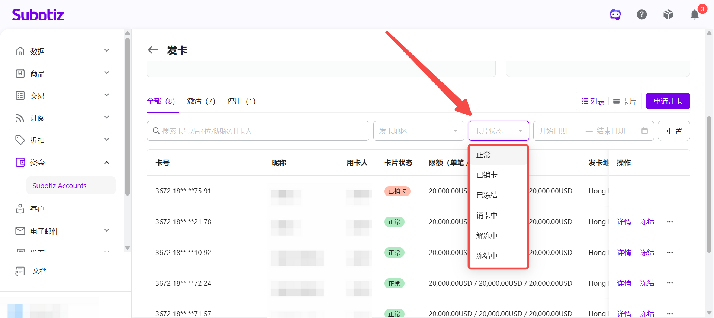Click the 昵称 column header
714x318 pixels.
(x=279, y=163)
